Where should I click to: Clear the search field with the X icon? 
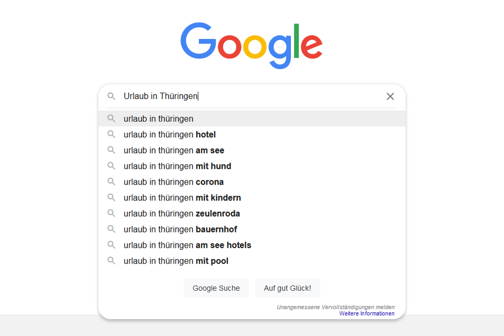390,96
